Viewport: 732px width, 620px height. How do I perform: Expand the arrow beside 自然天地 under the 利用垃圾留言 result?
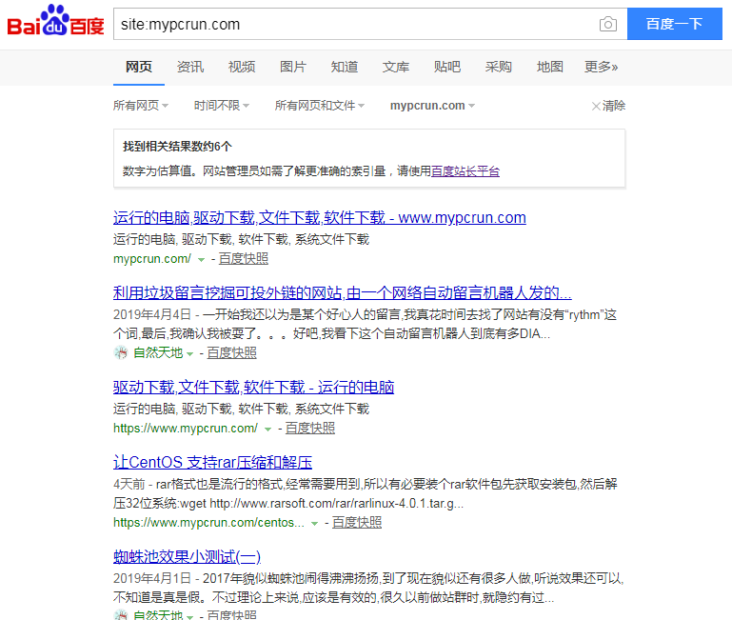click(x=189, y=353)
